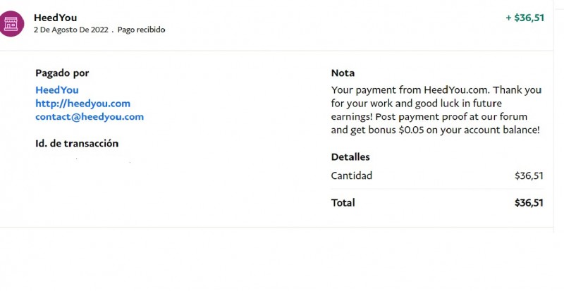Click the Cantidad row label
This screenshot has height=291, width=564.
[x=351, y=175]
